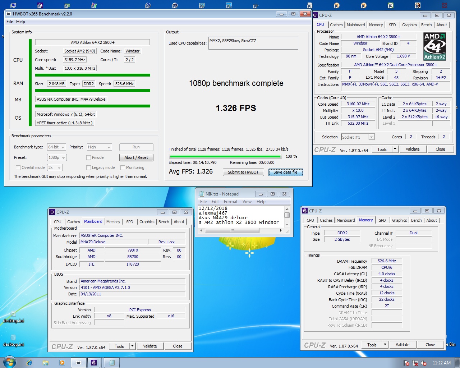Screen dimensions: 460x368
Task: Expand Tools arrow in CPU-Z Mainboard window
Action: tap(133, 346)
